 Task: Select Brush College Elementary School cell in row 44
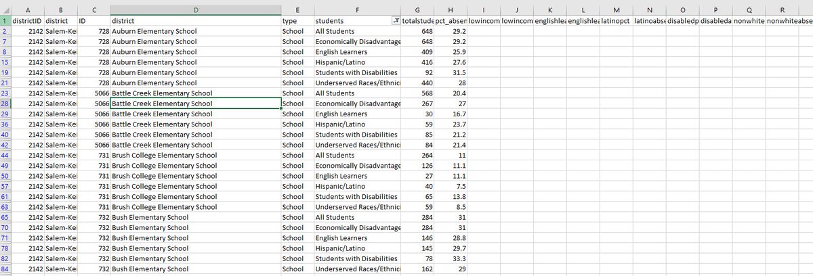point(196,156)
